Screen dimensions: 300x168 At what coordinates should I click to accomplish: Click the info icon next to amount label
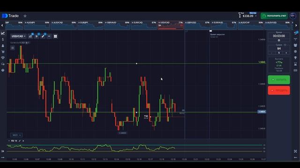(x=285, y=45)
